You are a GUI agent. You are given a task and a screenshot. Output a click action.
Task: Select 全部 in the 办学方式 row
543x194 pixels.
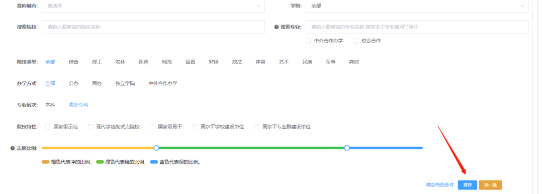[50, 83]
